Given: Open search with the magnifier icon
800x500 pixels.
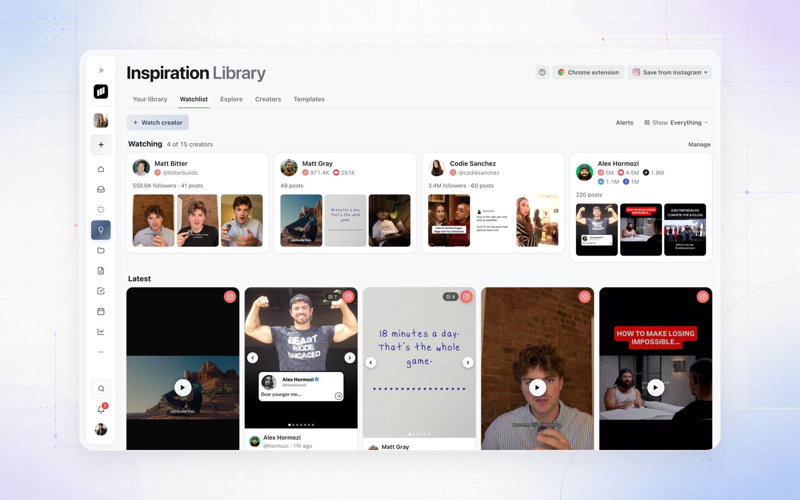Looking at the screenshot, I should [101, 388].
